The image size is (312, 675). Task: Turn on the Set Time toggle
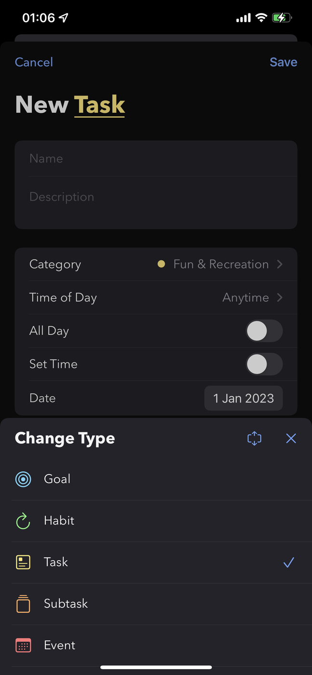(x=264, y=364)
